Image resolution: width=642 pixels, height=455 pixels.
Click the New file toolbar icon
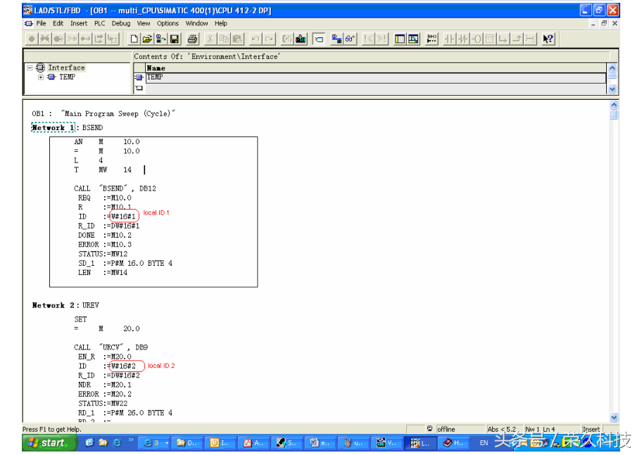pos(134,39)
